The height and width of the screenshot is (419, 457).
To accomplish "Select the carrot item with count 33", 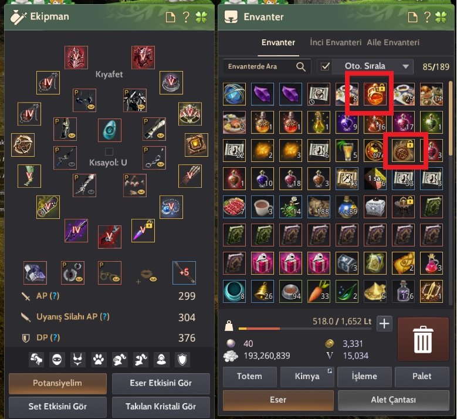I will coord(319,291).
